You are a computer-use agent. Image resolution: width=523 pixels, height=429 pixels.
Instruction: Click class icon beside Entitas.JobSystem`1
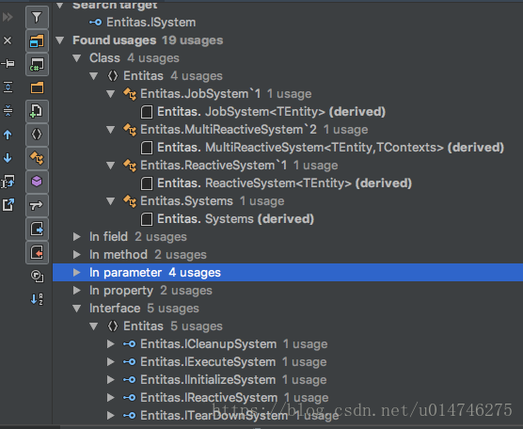130,94
